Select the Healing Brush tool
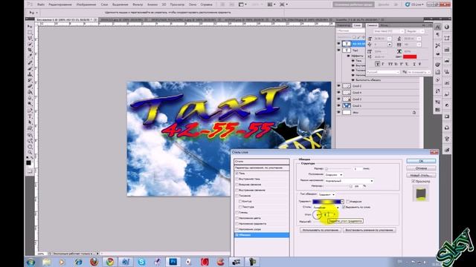This screenshot has height=267, width=476. 30,63
